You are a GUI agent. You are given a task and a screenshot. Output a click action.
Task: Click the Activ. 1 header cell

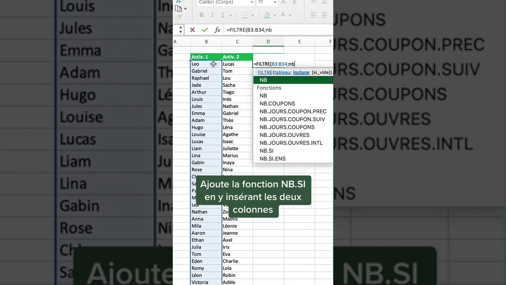click(x=206, y=57)
